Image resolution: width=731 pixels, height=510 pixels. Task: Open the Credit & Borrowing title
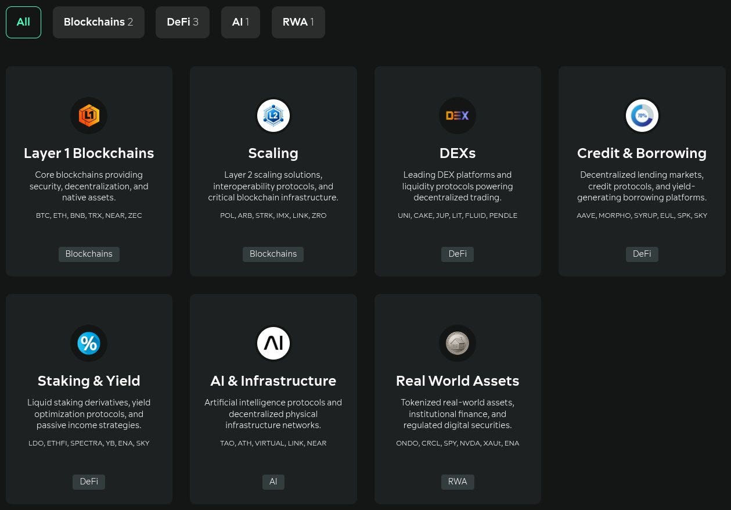tap(642, 153)
